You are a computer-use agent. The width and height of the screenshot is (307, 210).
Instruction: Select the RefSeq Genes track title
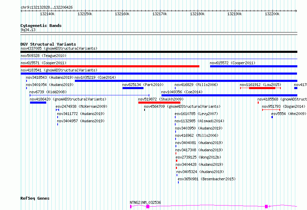[35, 198]
